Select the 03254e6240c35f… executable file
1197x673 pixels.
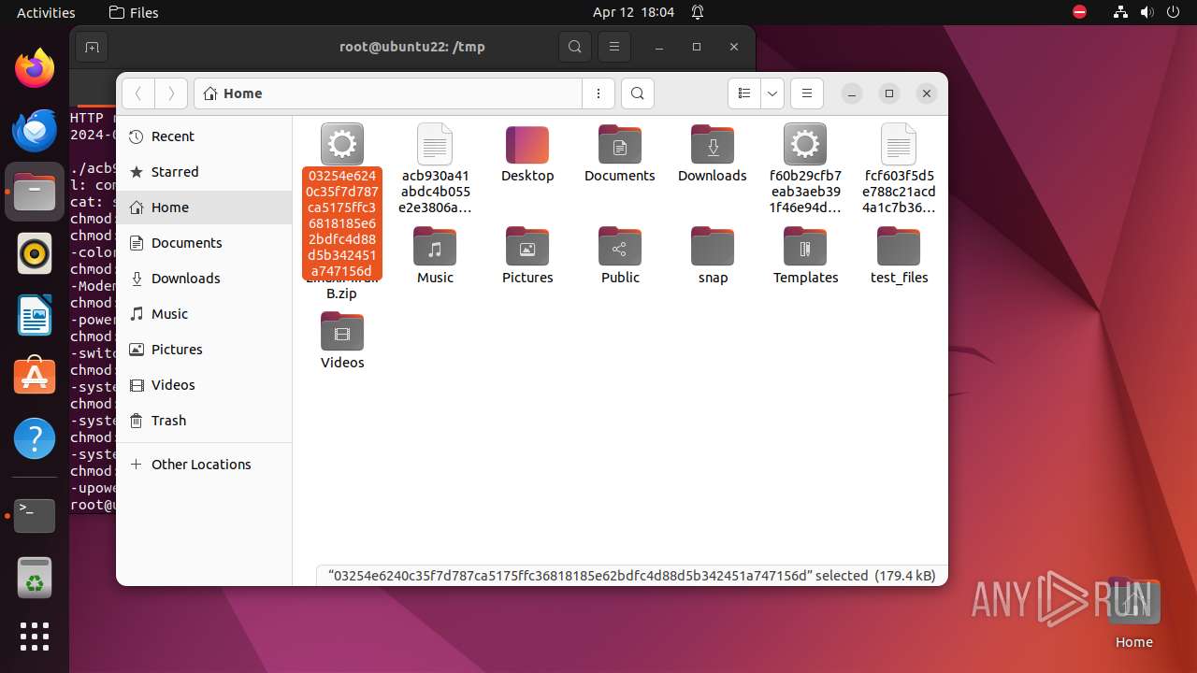[342, 201]
